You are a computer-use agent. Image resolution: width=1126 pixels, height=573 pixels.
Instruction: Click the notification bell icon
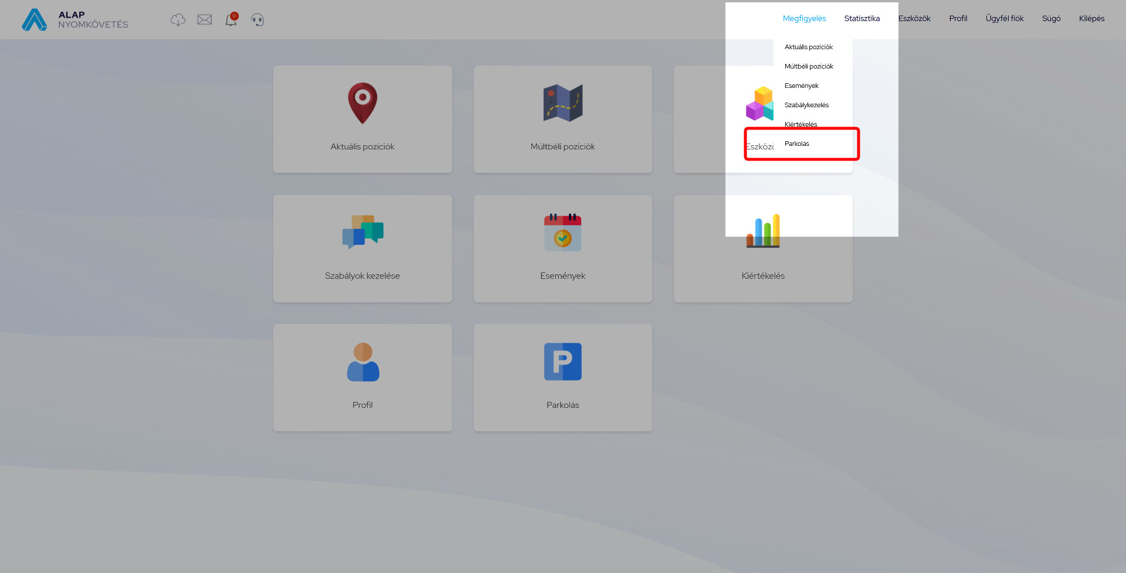pos(231,20)
